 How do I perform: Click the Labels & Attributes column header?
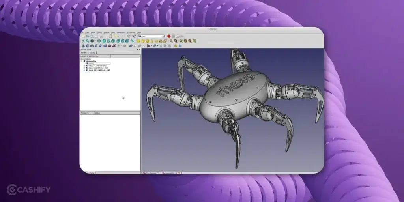click(95, 56)
